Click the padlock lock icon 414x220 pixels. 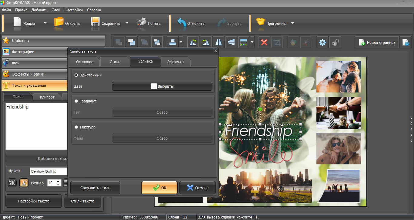click(x=335, y=42)
